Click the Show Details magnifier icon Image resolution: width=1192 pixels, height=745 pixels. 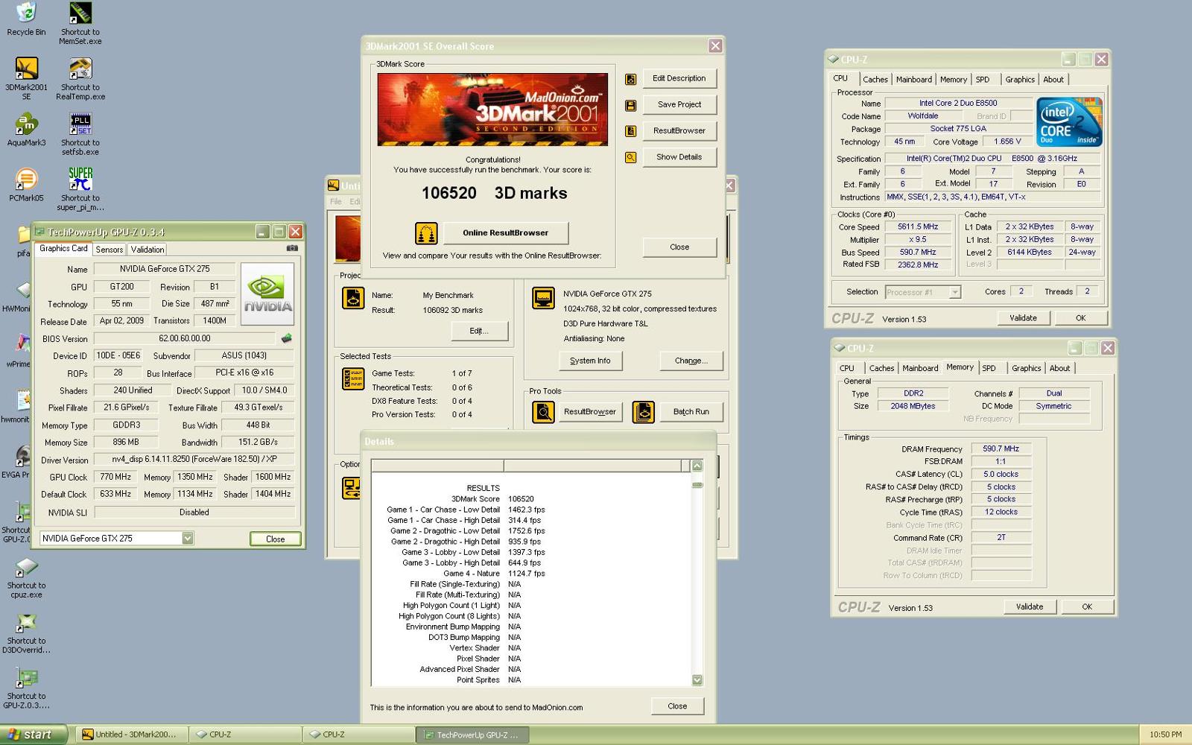pos(630,157)
